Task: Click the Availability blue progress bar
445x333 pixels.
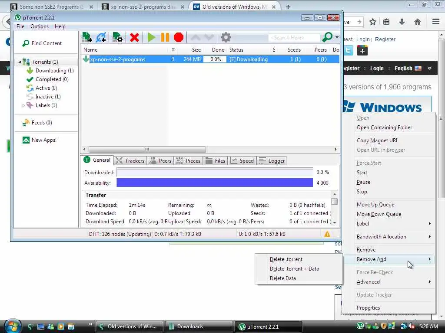Action: 215,183
